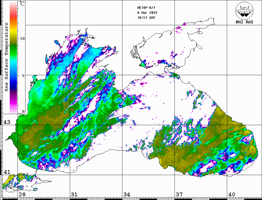Click the "0" tick on temperature scale
Image resolution: width=262 pixels, height=200 pixels.
23,111
